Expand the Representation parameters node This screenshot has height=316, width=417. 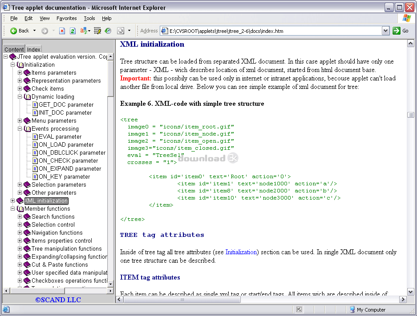(x=20, y=81)
